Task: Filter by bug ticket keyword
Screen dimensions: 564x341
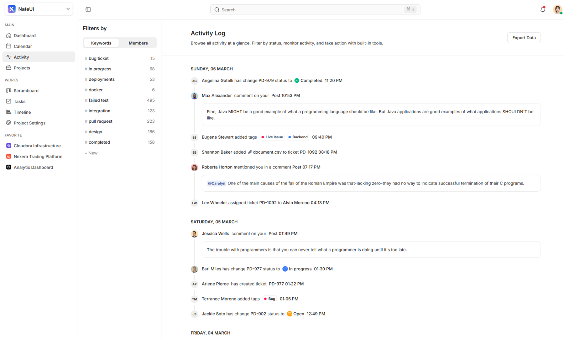Action: point(120,58)
